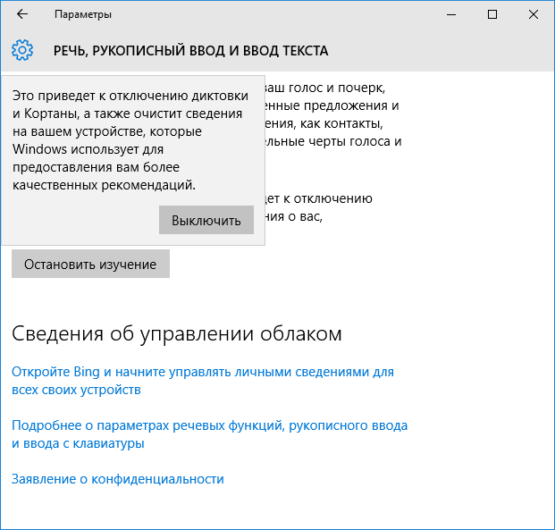Go back with the arrow icon
Viewport: 555px width, 530px height.
point(22,14)
